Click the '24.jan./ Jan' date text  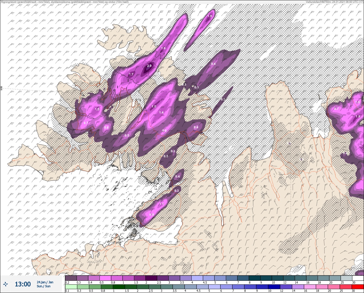[x=45, y=282]
